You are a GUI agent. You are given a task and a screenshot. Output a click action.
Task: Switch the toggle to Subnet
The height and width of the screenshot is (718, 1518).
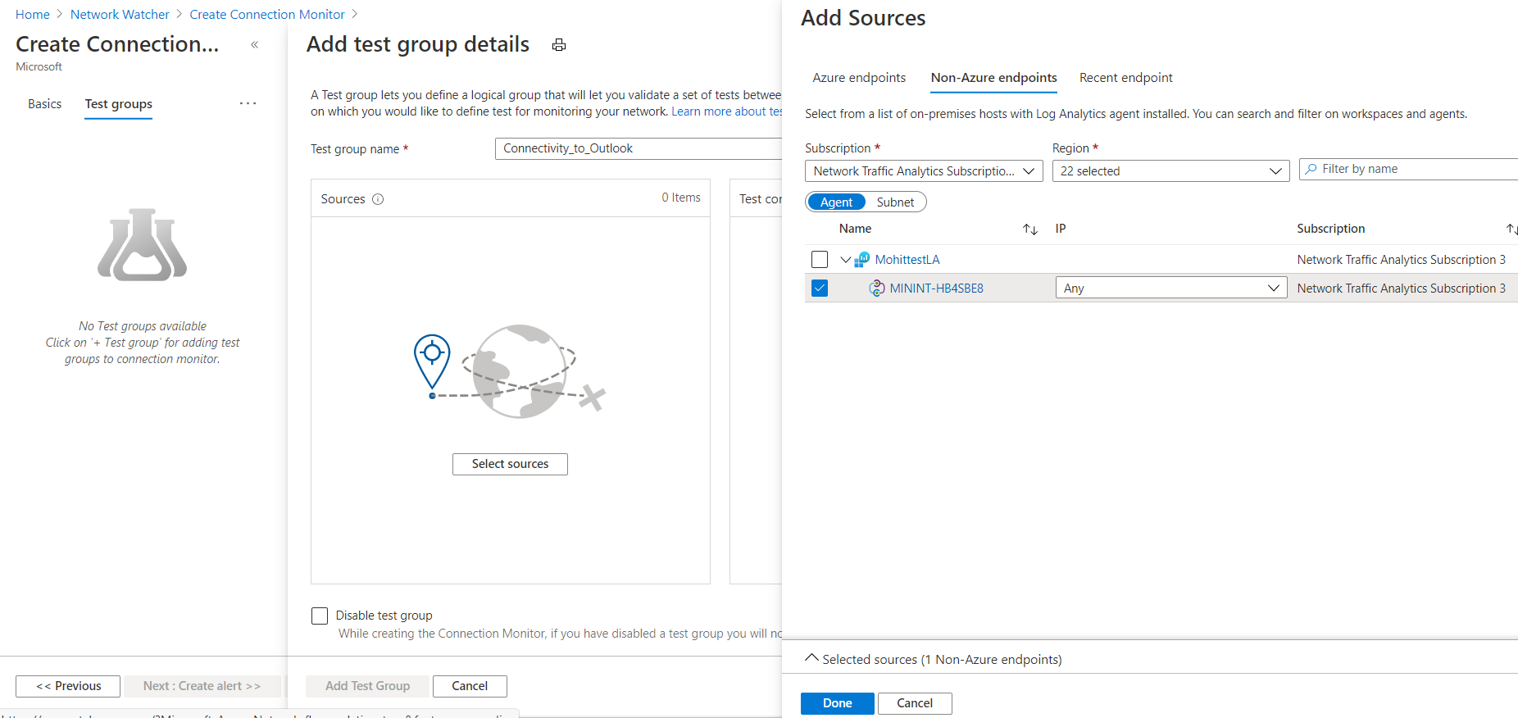895,202
